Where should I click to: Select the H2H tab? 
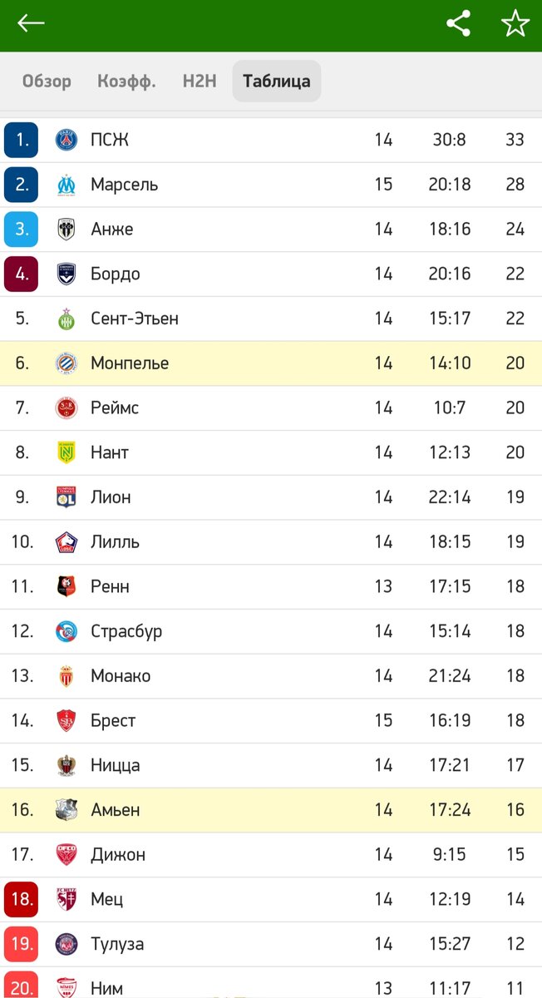tap(200, 82)
